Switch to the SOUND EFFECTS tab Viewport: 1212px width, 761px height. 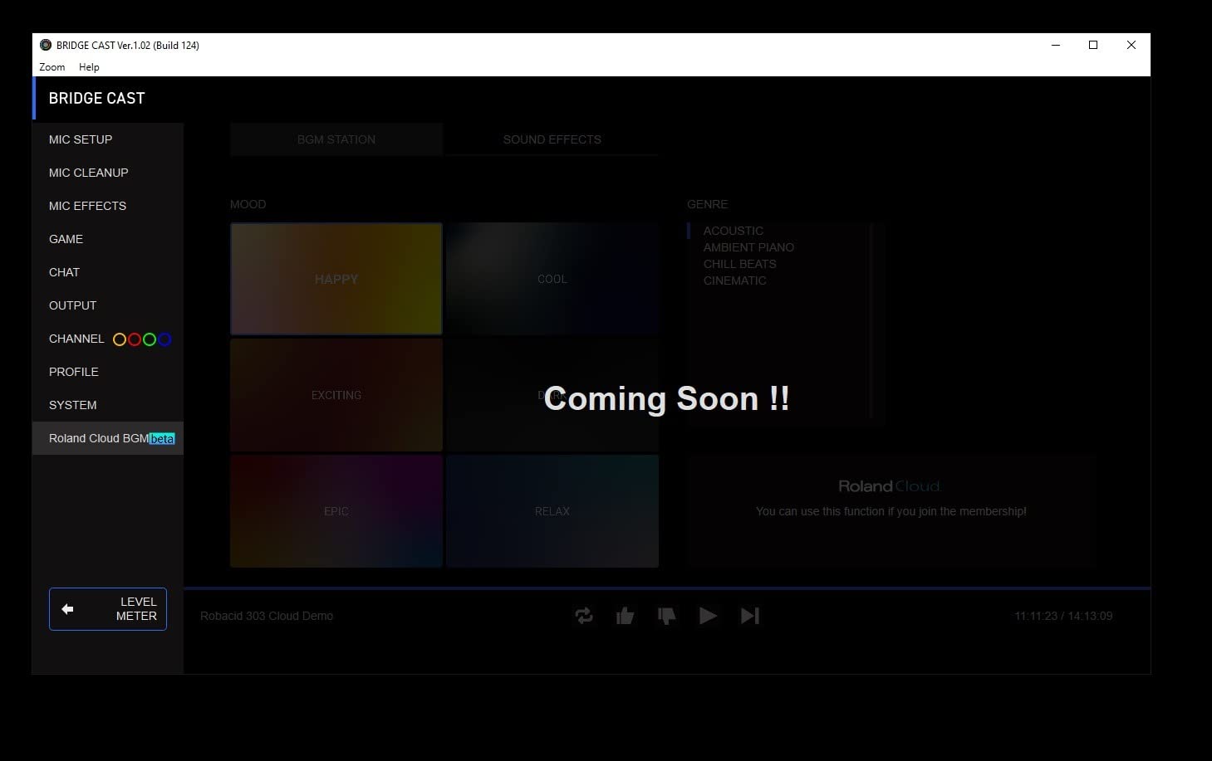552,139
